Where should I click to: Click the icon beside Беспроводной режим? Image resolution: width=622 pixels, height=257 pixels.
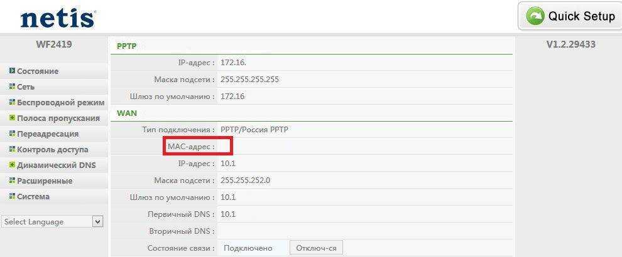tap(12, 102)
